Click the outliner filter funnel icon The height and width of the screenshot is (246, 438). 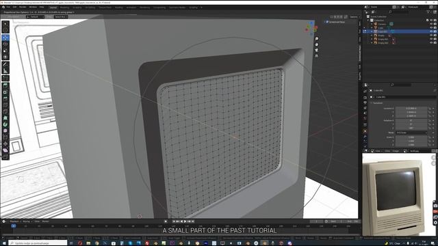tap(428, 12)
